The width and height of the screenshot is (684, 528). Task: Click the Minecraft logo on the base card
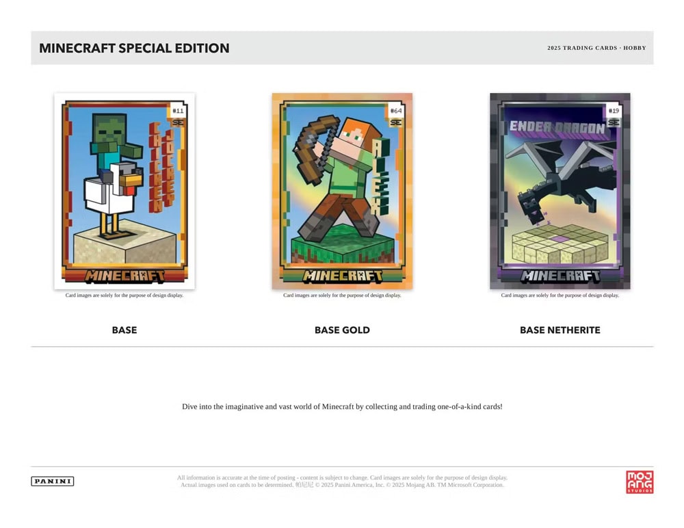124,276
